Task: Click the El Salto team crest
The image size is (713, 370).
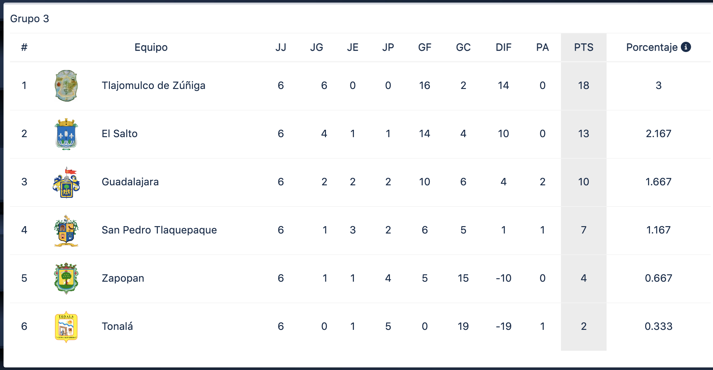Action: [66, 134]
